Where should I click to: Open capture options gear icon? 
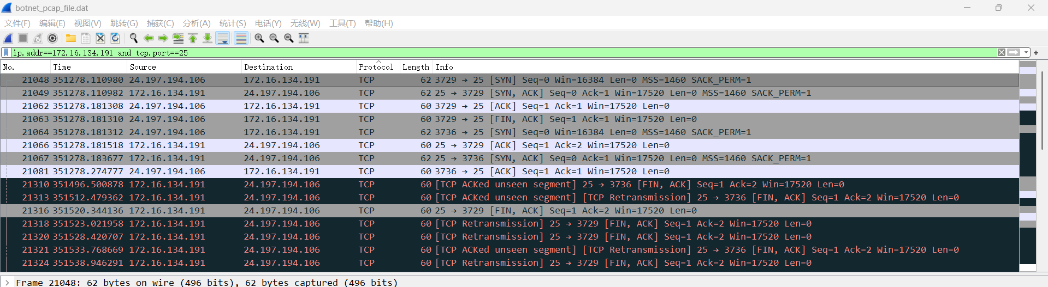click(52, 38)
